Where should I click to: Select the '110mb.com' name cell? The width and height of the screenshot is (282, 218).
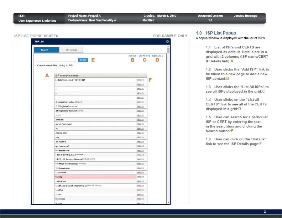pyautogui.click(x=95, y=172)
